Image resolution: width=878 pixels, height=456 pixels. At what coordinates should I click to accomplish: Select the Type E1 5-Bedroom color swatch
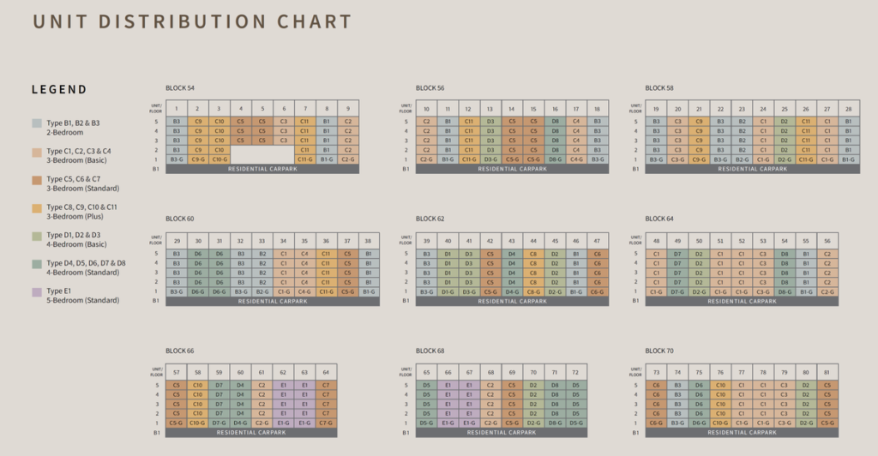(x=35, y=291)
